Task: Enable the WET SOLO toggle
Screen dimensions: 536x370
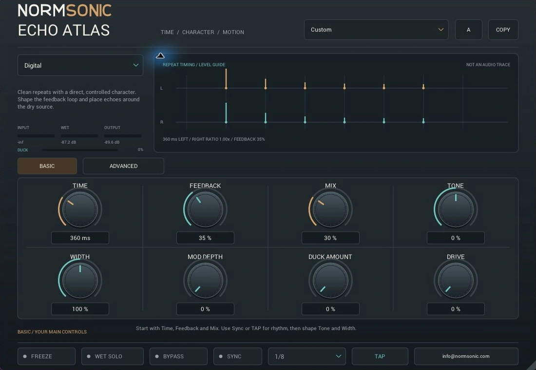Action: click(113, 356)
